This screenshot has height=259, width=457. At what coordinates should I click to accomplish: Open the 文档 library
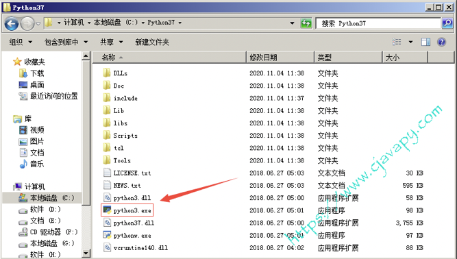click(37, 153)
